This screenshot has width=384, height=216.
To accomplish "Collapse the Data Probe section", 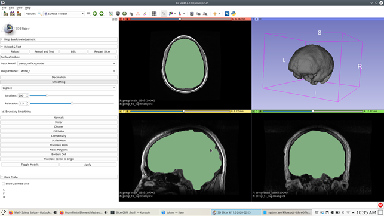I will pos(59,177).
